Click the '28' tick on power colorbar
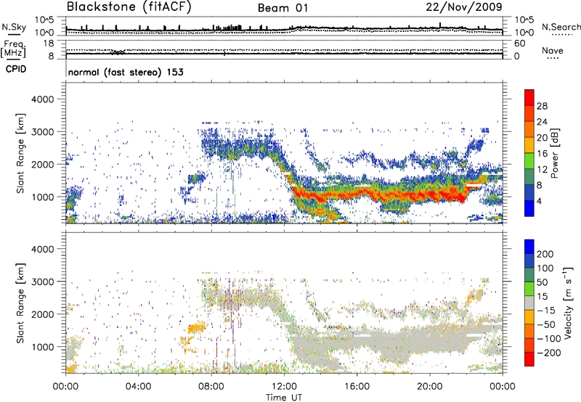 pos(542,106)
